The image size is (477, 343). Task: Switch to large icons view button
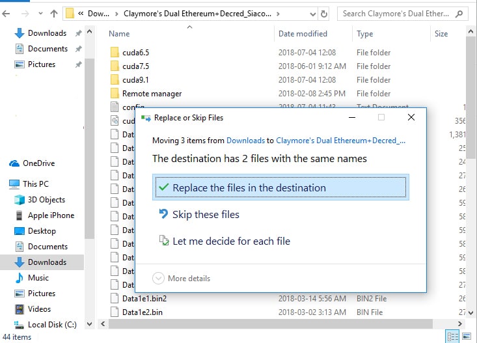[467, 336]
